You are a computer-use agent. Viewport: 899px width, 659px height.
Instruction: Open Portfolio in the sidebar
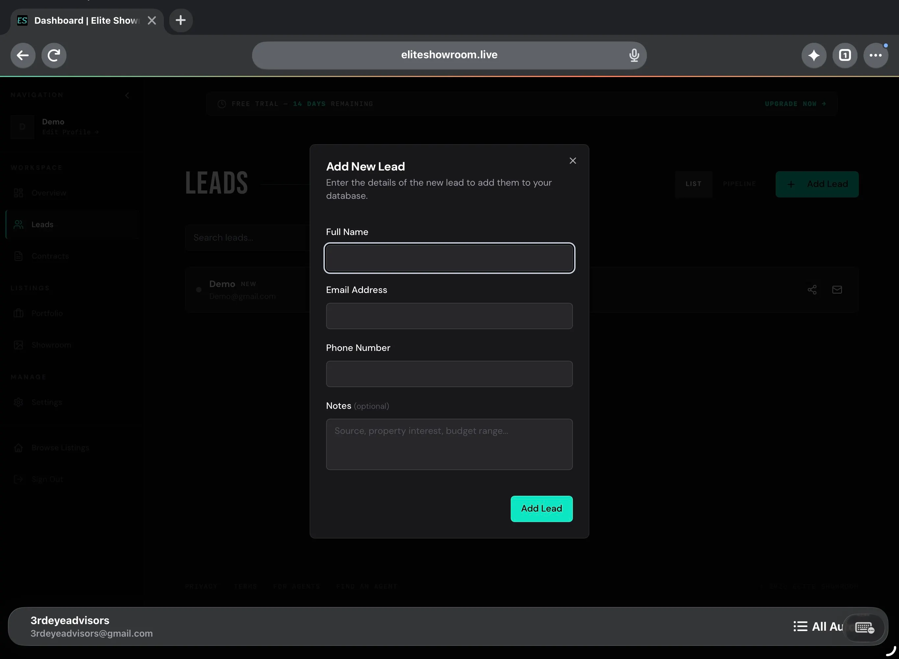click(72, 314)
